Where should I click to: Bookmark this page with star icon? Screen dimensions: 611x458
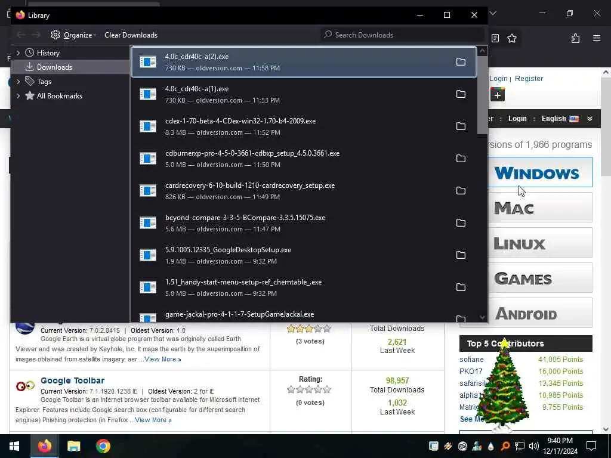pyautogui.click(x=512, y=38)
